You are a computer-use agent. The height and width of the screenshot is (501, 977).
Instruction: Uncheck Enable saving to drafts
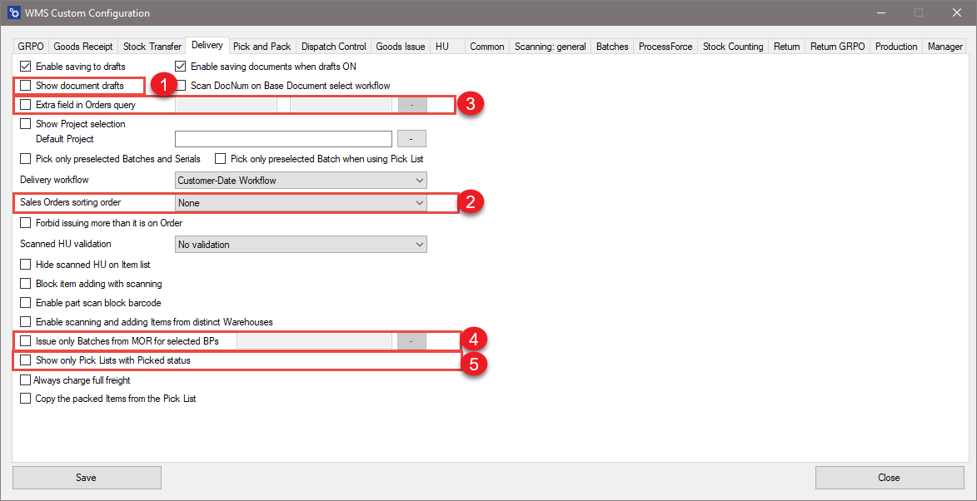point(25,66)
